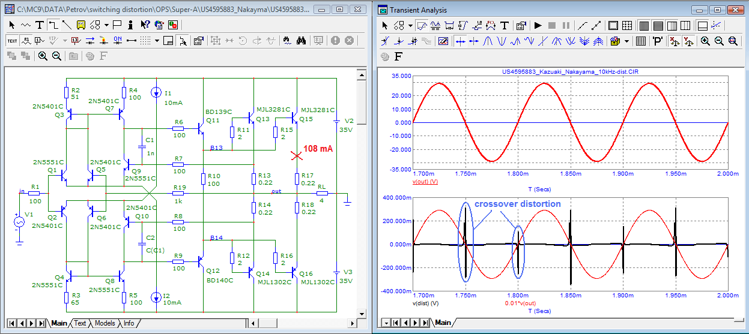Toggle power display flame icon

[103, 40]
